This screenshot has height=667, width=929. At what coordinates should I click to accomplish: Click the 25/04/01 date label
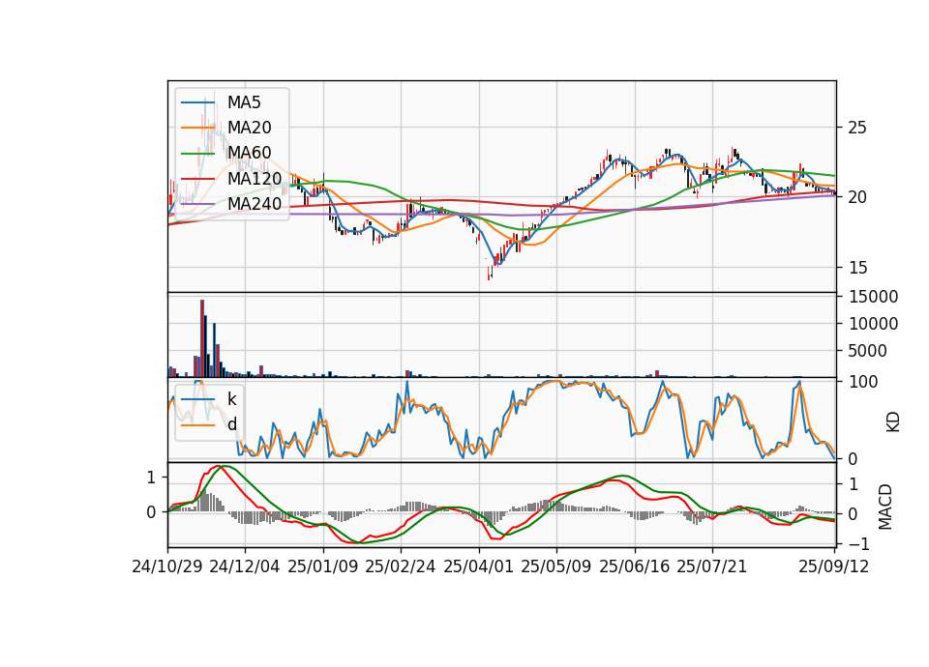coord(479,566)
